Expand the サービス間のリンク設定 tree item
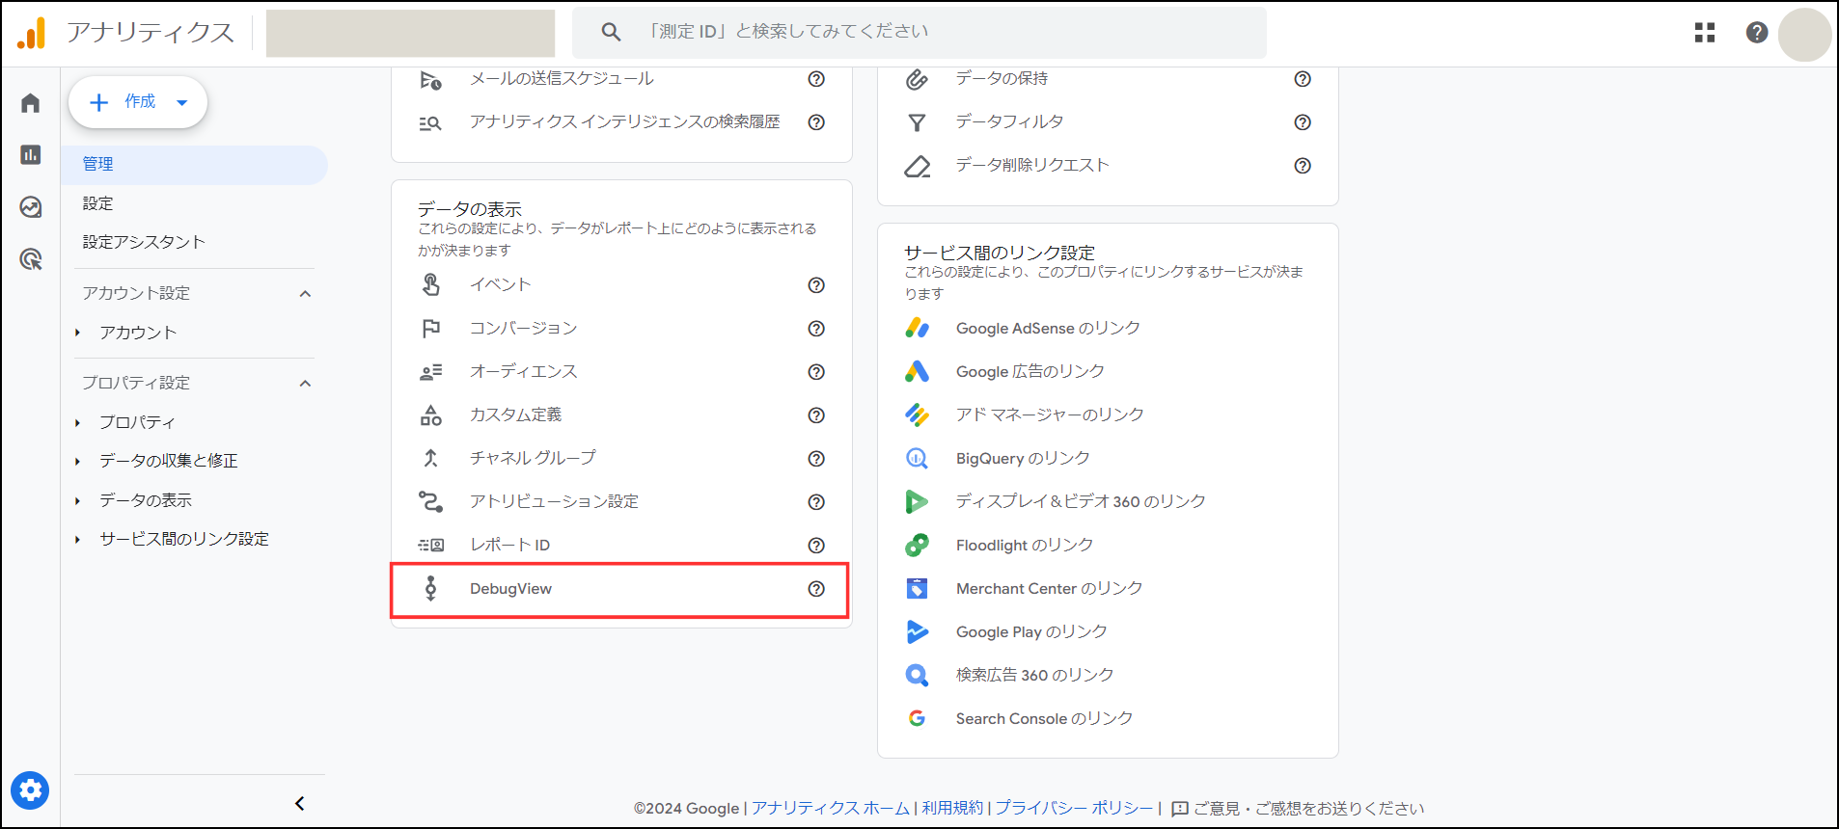 click(x=77, y=539)
